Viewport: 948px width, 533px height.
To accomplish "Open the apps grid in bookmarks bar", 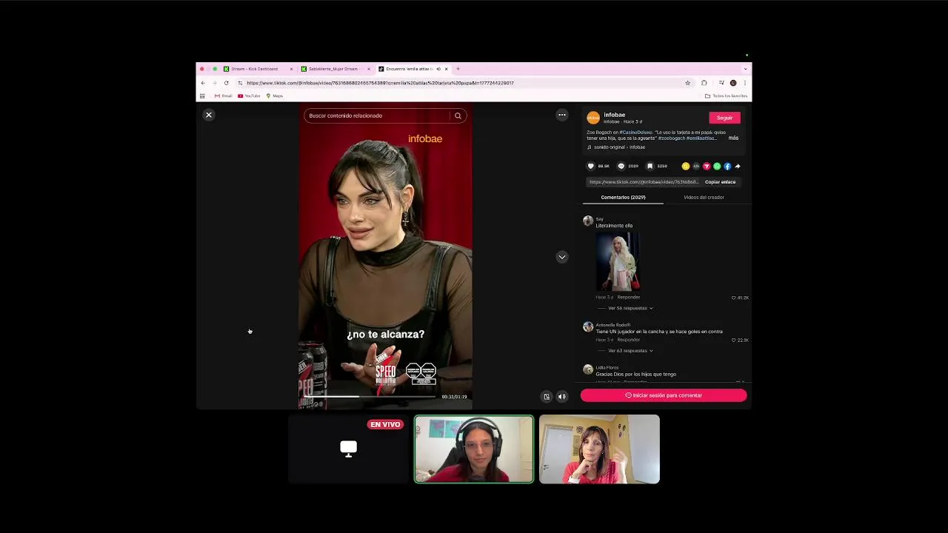I will [202, 95].
